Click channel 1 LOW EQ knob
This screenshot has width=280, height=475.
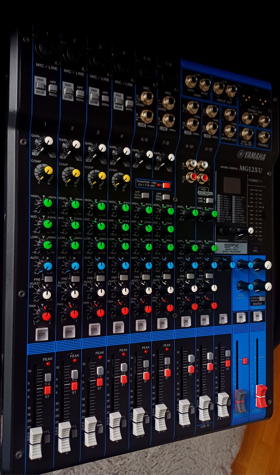[x=45, y=245]
